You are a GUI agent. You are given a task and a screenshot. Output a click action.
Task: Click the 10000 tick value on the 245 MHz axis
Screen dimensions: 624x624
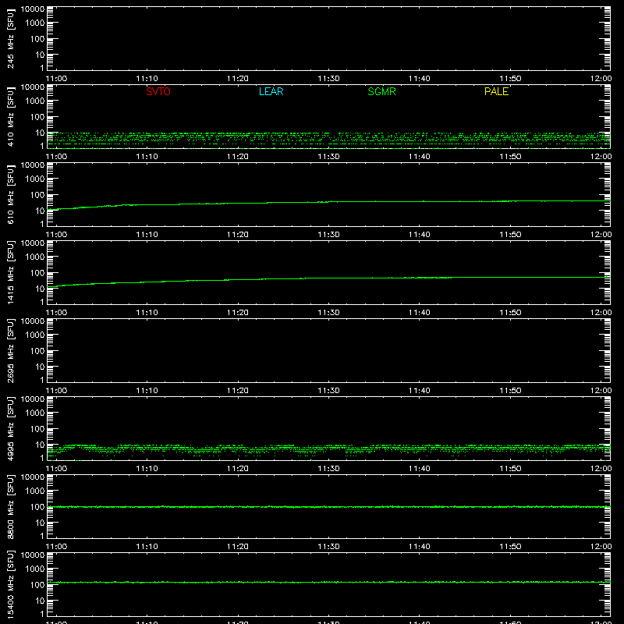coord(33,9)
